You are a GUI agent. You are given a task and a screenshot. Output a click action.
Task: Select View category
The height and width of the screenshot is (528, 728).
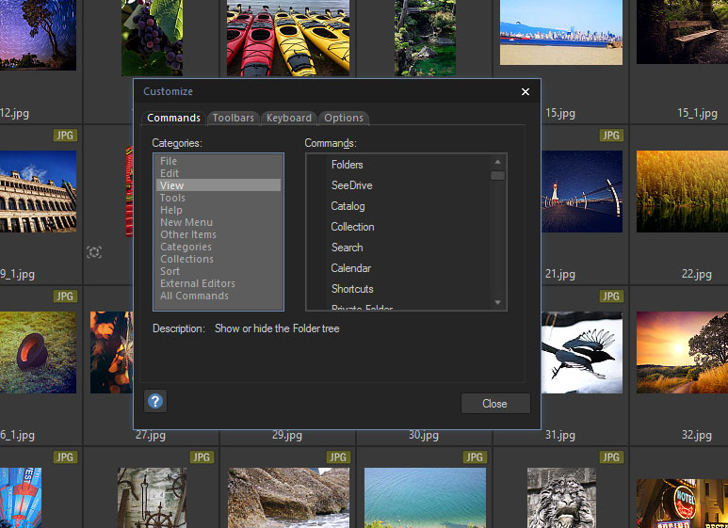tap(218, 185)
